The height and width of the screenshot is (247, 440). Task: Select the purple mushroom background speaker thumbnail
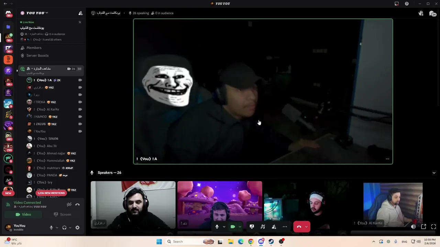220,205
